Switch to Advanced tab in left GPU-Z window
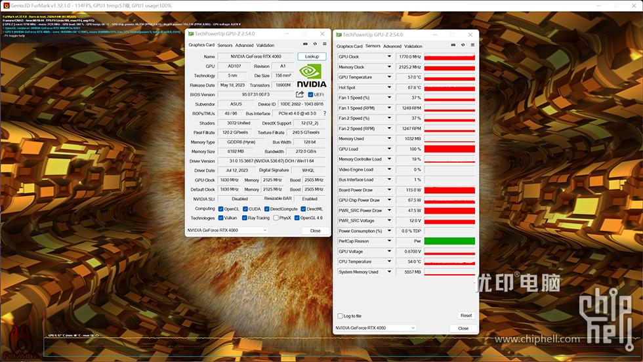Image resolution: width=643 pixels, height=362 pixels. pyautogui.click(x=244, y=45)
